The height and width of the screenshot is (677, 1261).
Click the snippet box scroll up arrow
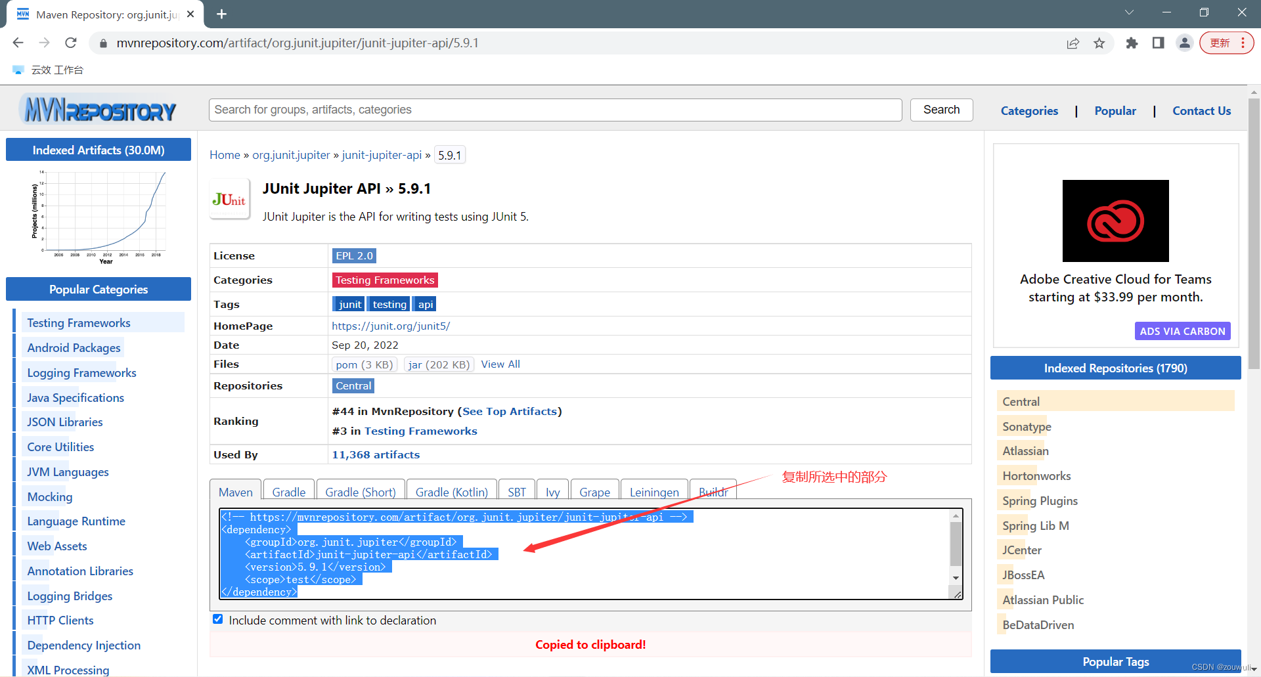[x=956, y=516]
